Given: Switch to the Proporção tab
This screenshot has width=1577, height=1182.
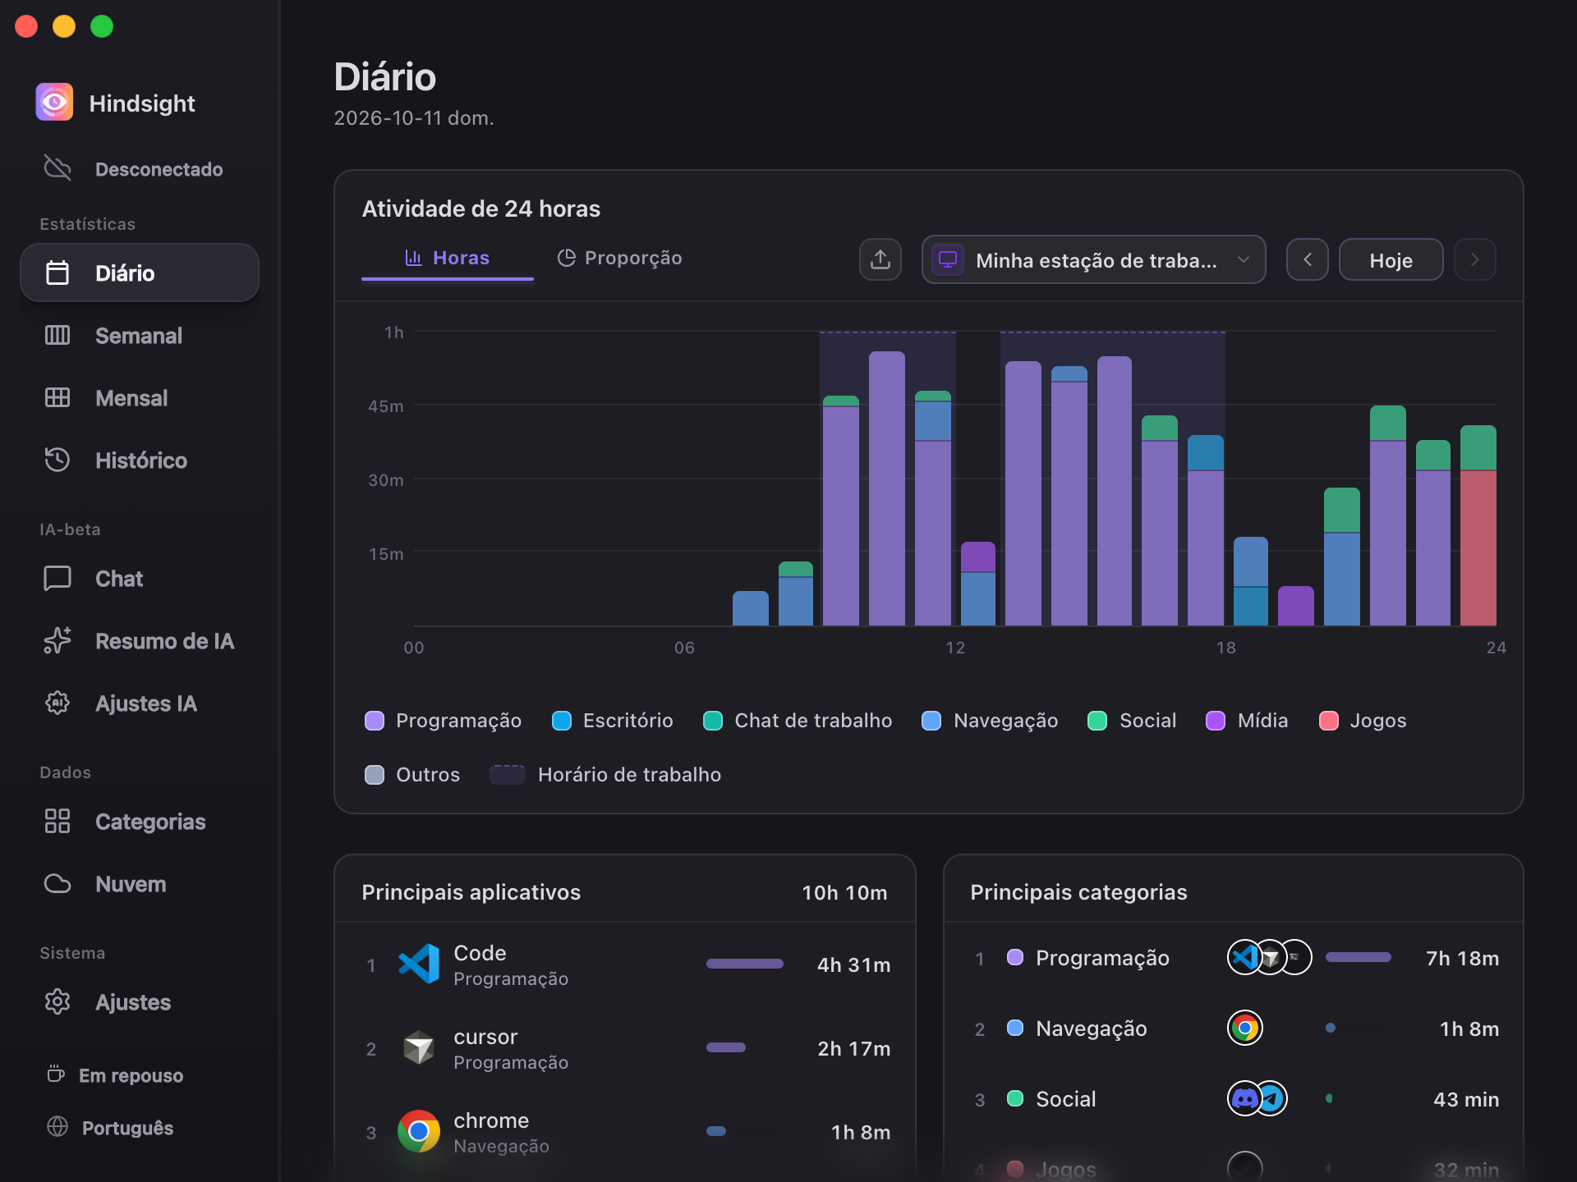Looking at the screenshot, I should click(x=619, y=258).
